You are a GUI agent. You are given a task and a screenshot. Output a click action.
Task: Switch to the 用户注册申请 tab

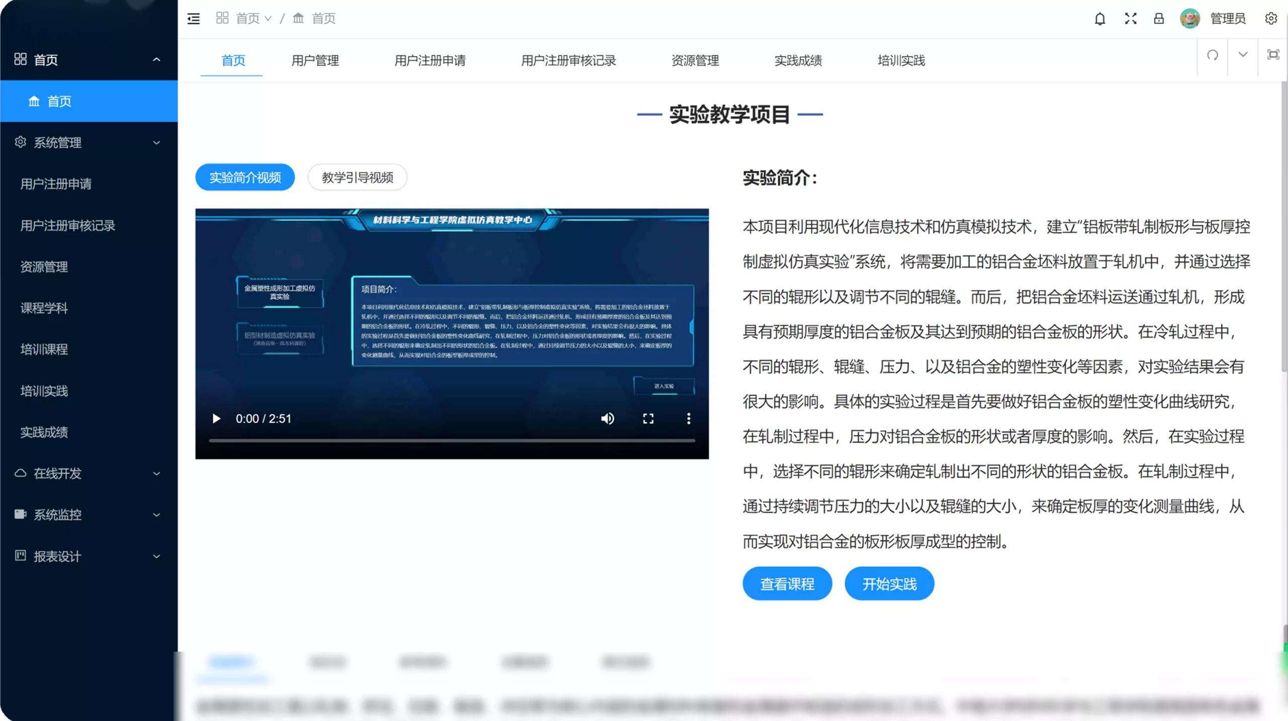click(430, 60)
